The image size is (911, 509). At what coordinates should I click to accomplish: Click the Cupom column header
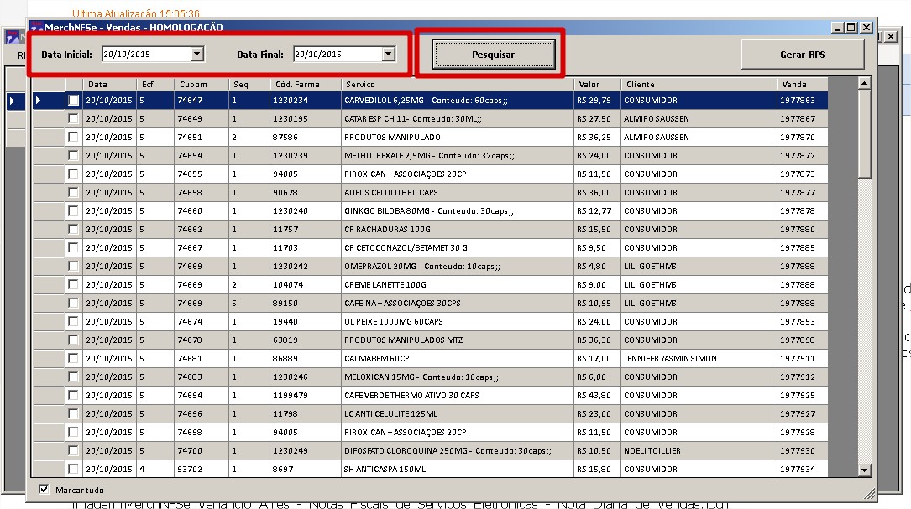201,84
